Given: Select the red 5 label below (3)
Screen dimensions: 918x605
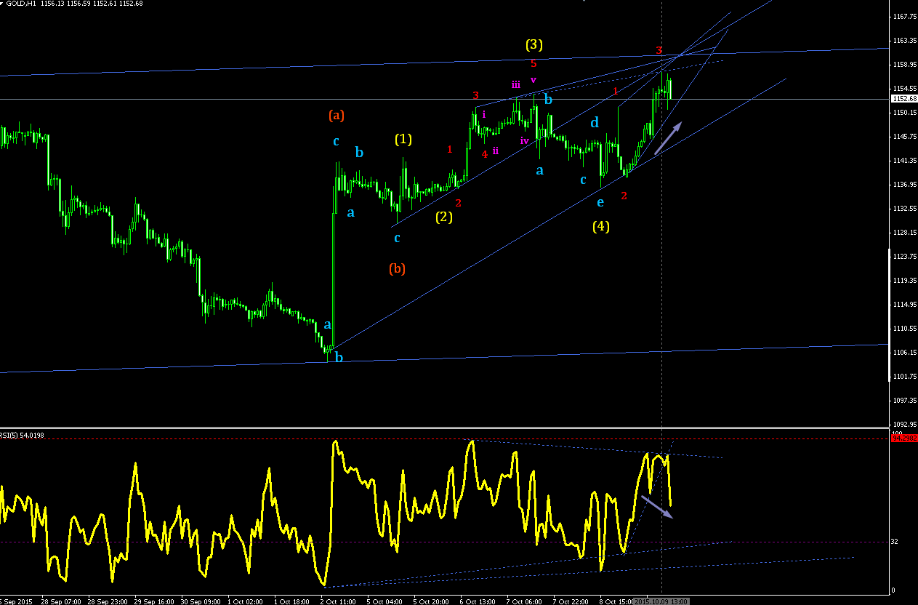Looking at the screenshot, I should pos(534,63).
